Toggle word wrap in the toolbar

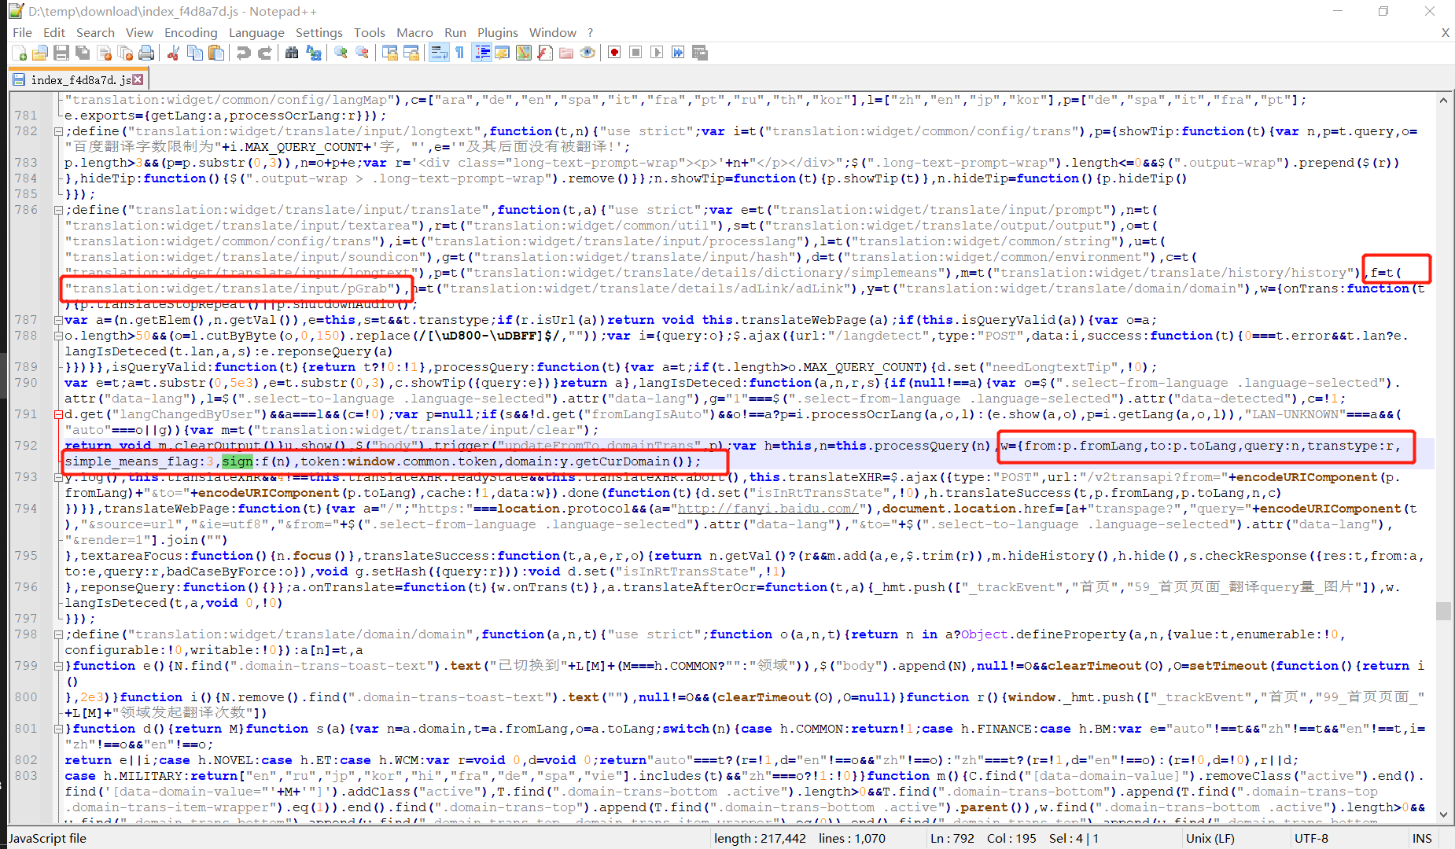(x=439, y=53)
